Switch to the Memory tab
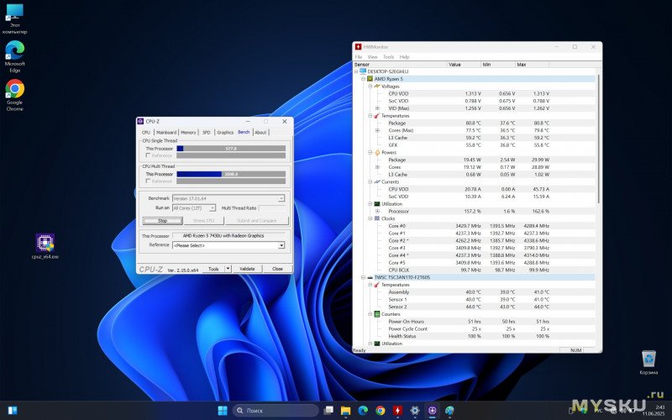This screenshot has width=672, height=420. pos(188,133)
